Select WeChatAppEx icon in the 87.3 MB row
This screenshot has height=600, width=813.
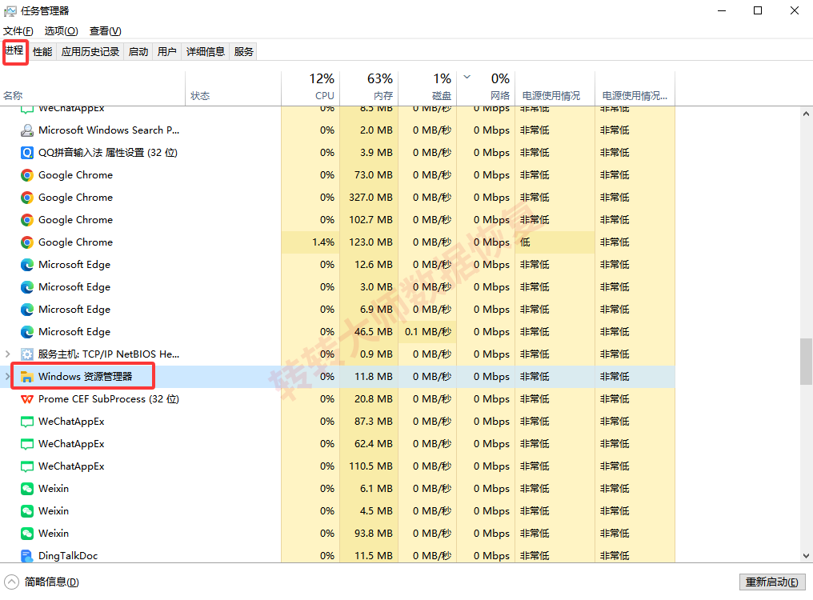coord(27,422)
